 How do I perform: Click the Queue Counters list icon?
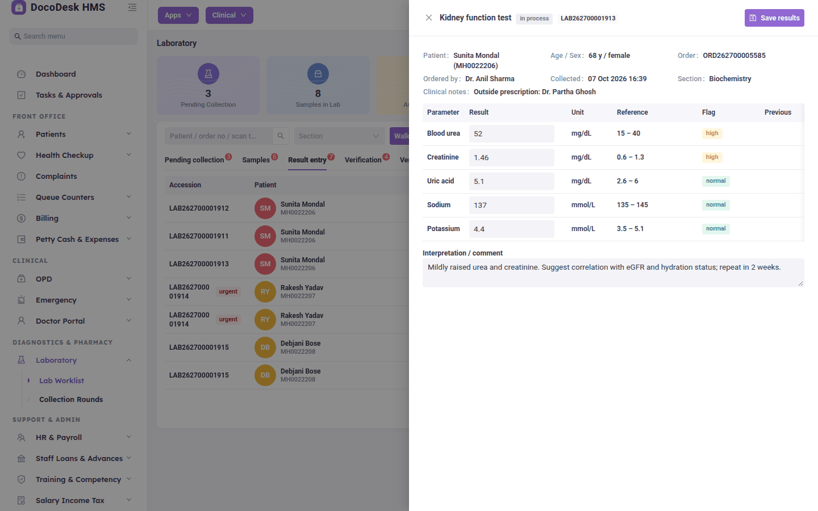pos(22,197)
